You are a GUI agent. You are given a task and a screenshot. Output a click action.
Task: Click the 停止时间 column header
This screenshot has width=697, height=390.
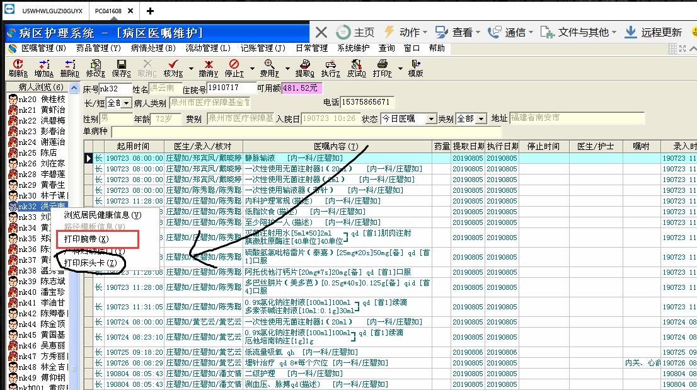coord(543,146)
